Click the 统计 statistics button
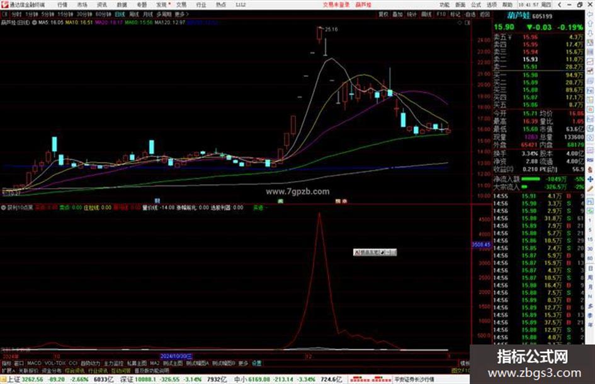Screen dimensions: 595x384 coord(412,14)
